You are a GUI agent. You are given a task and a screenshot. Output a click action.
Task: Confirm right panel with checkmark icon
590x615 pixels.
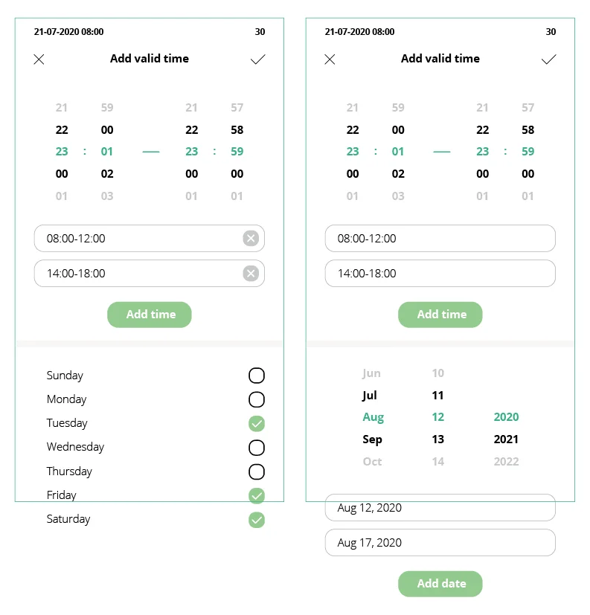pos(548,59)
